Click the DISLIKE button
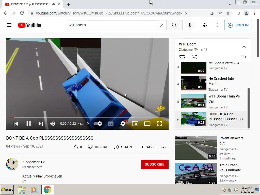This screenshot has width=260, height=195. [x=98, y=147]
